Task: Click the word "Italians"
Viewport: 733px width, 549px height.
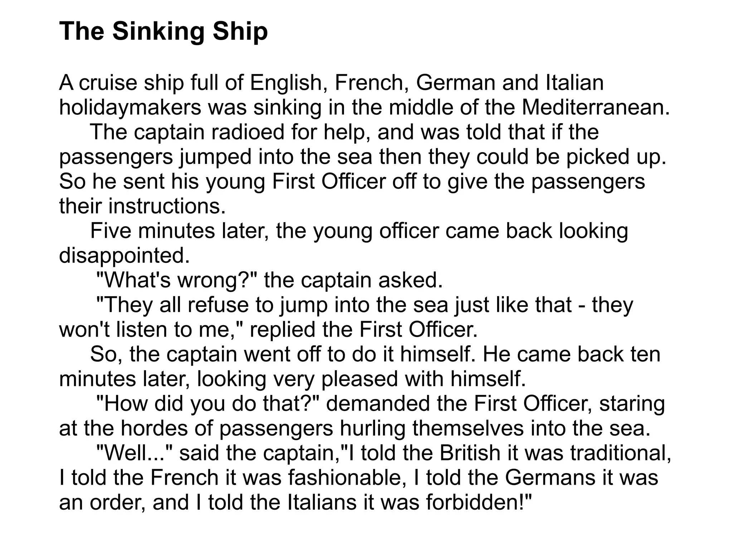Action: point(322,502)
